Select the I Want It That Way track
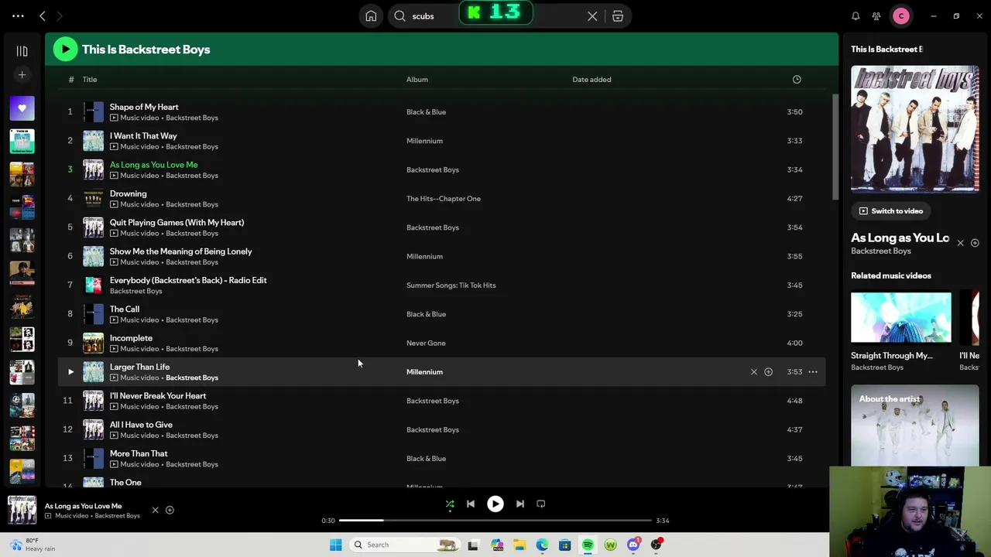This screenshot has height=557, width=991. click(x=143, y=136)
